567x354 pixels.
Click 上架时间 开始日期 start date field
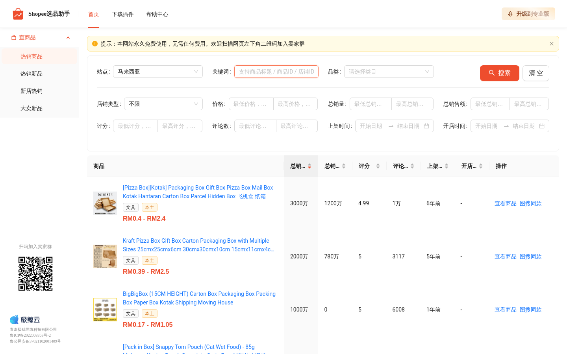[x=371, y=126]
